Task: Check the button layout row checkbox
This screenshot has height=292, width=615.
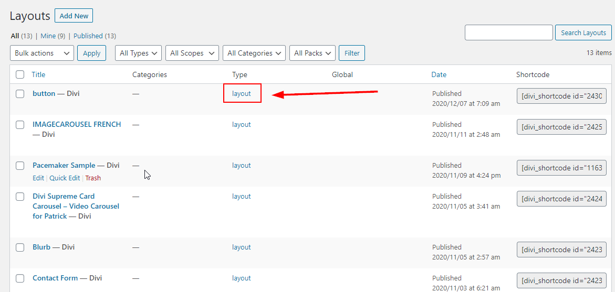Action: [x=20, y=93]
